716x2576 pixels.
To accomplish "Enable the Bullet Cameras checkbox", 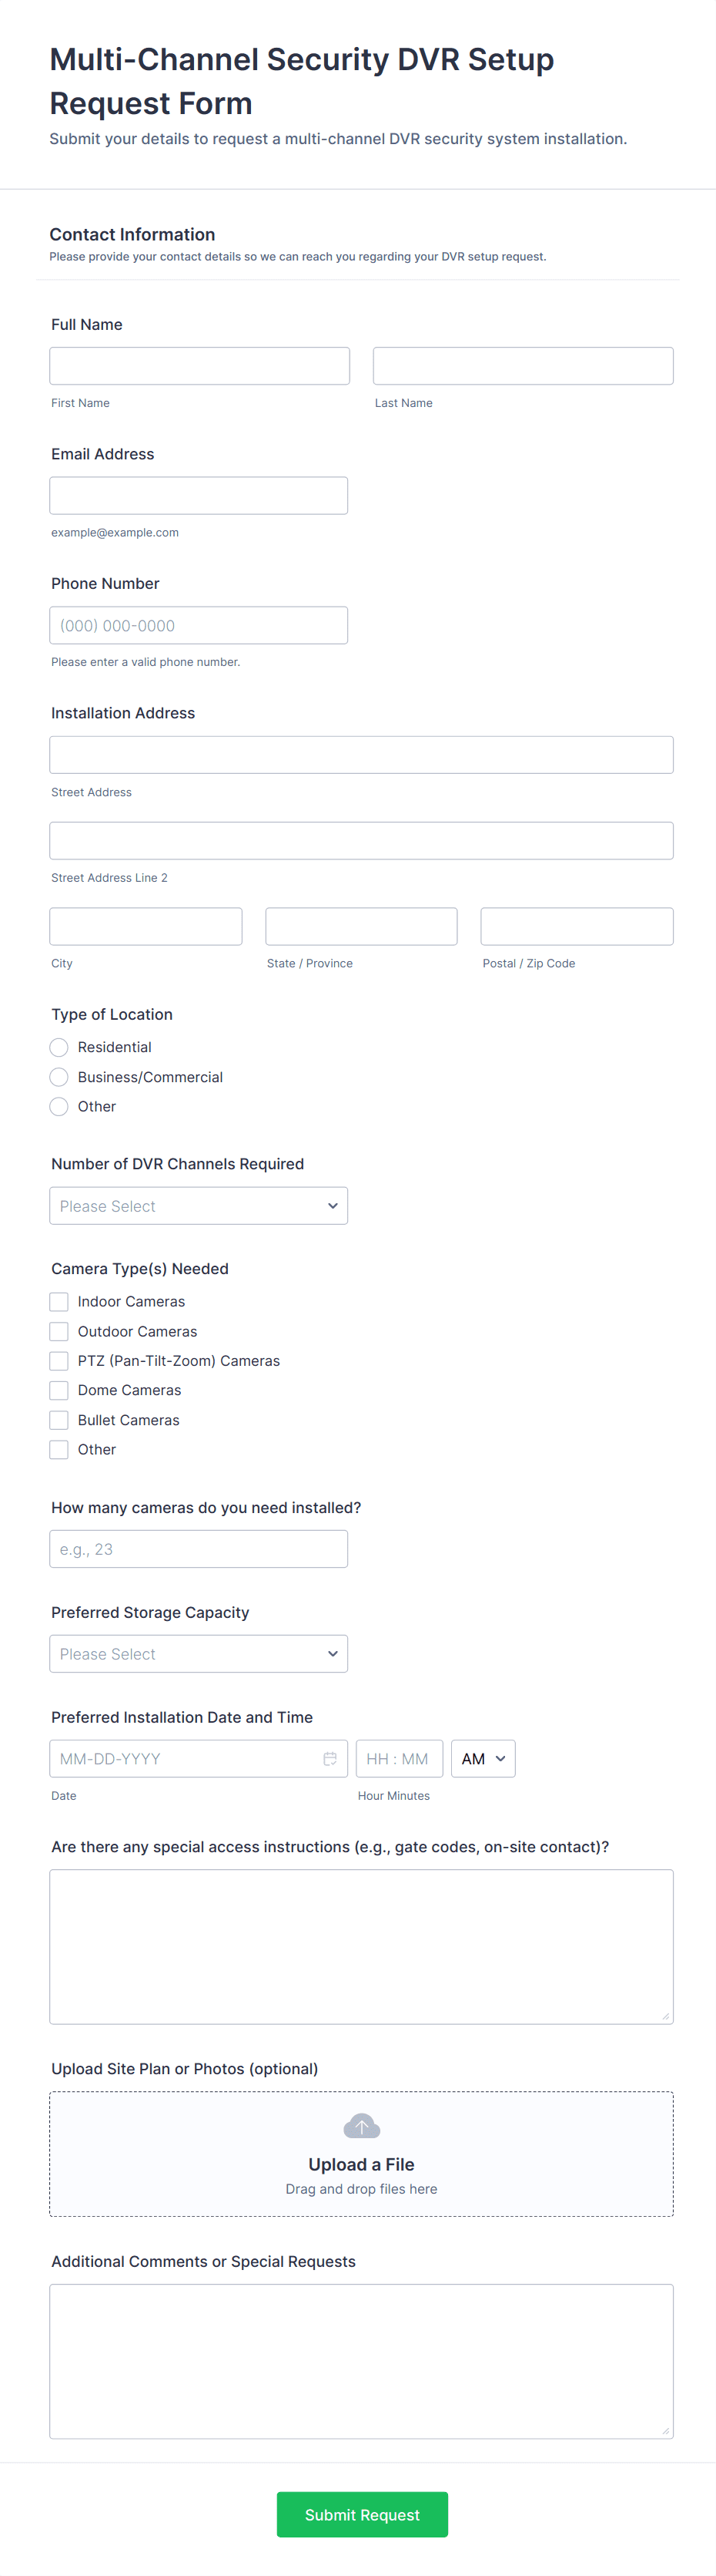I will pos(59,1420).
